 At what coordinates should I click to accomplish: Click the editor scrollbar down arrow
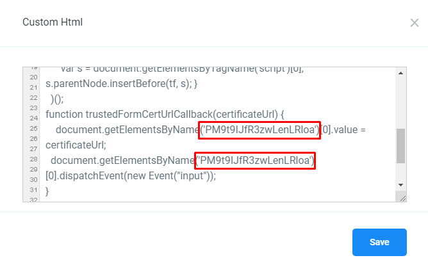point(400,185)
